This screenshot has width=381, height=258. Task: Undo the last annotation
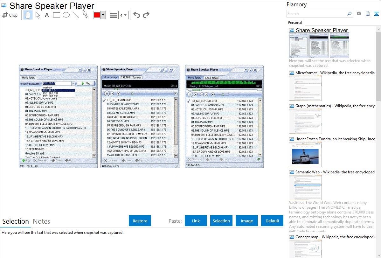click(x=136, y=15)
